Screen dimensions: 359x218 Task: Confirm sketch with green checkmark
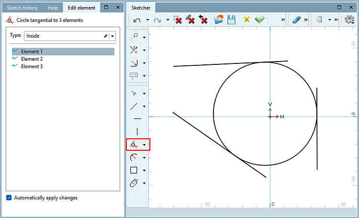click(259, 20)
